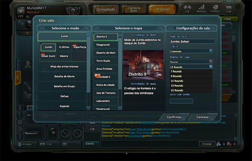This screenshot has height=161, width=252.
Task: Click the sala com senha password field
Action: click(x=181, y=101)
